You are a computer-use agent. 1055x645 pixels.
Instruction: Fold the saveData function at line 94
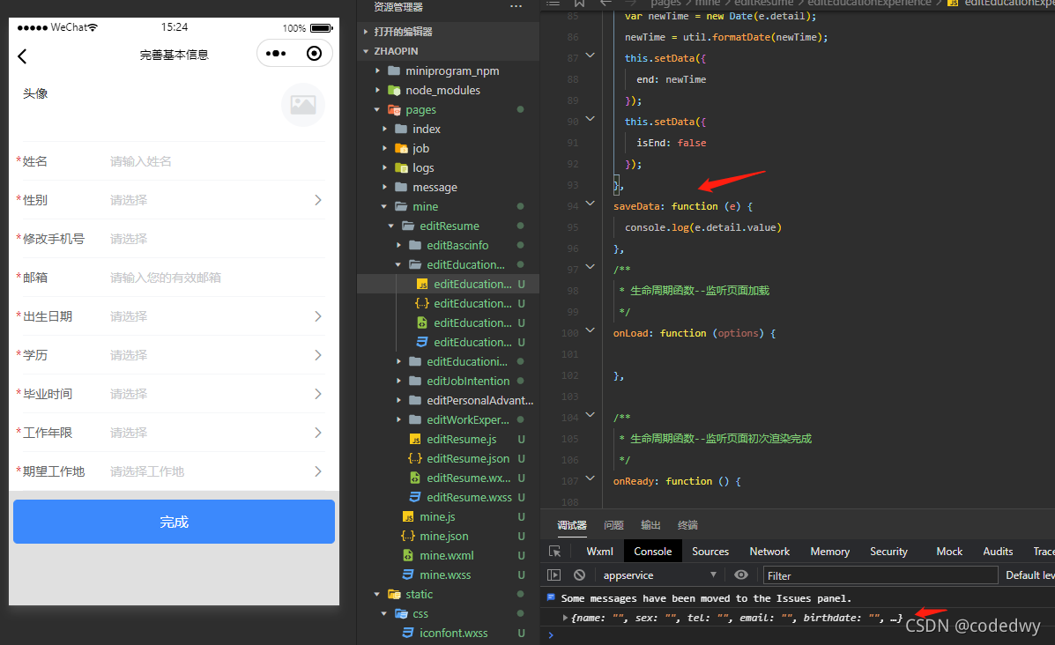coord(590,204)
